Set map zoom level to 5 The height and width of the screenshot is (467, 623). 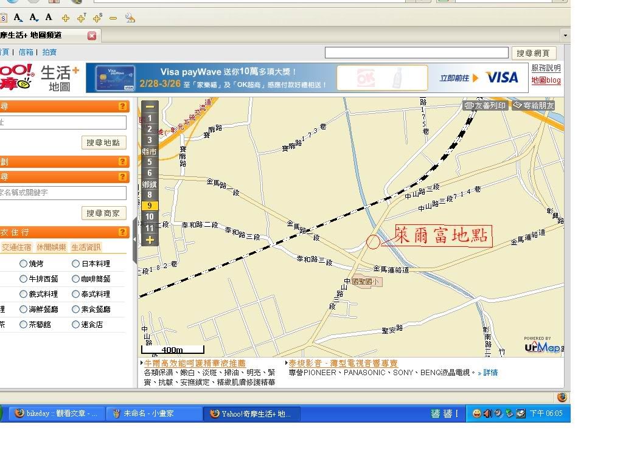[150, 162]
